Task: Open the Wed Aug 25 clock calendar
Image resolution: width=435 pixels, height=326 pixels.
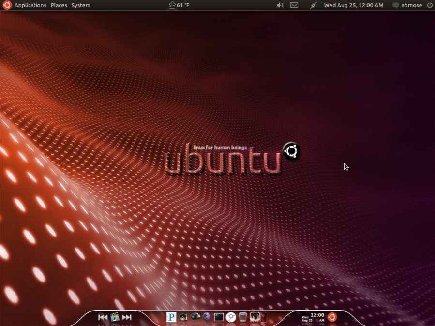Action: pos(353,5)
